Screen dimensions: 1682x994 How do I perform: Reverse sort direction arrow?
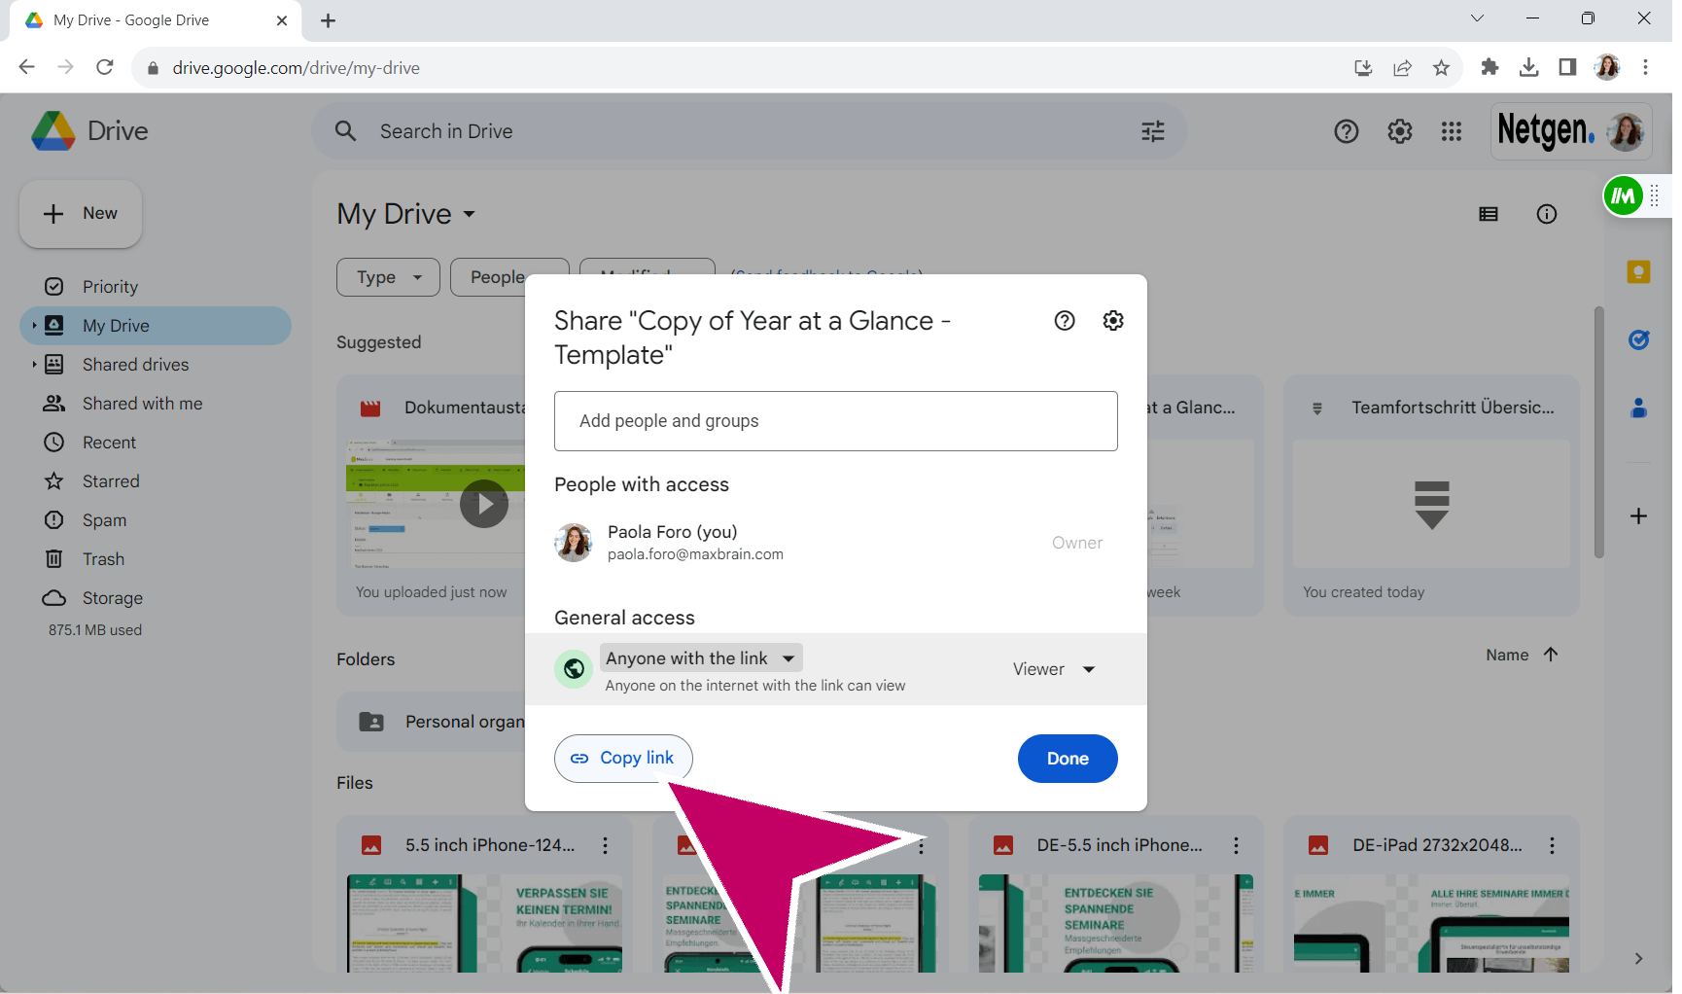pos(1551,655)
